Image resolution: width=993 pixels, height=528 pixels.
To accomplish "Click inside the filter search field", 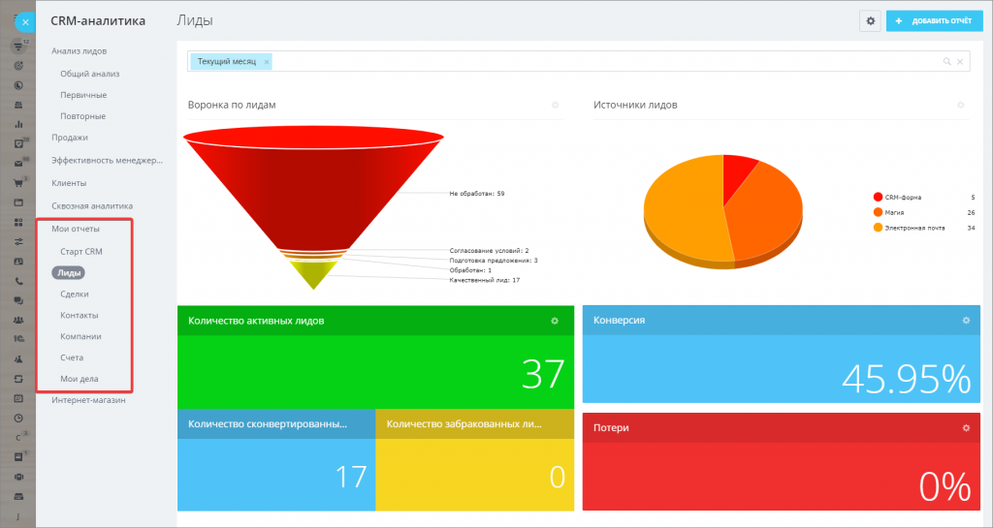I will coord(601,62).
